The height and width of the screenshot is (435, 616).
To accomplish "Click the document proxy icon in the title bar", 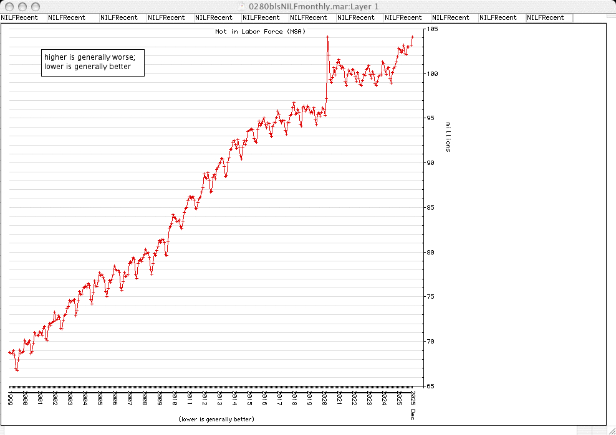I will [x=242, y=6].
